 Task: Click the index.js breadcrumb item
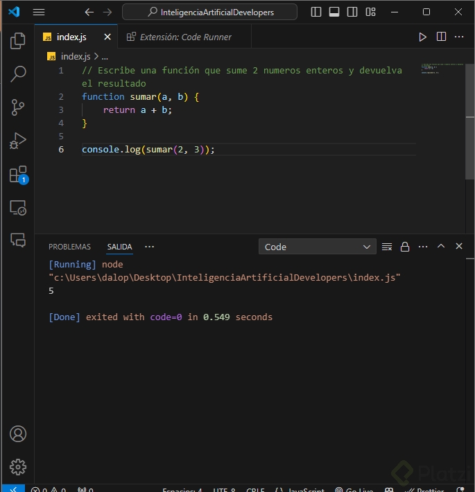coord(75,57)
